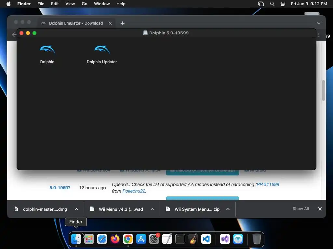Open the PR #11699 link
Screen dimensions: 333x249
pos(268,184)
